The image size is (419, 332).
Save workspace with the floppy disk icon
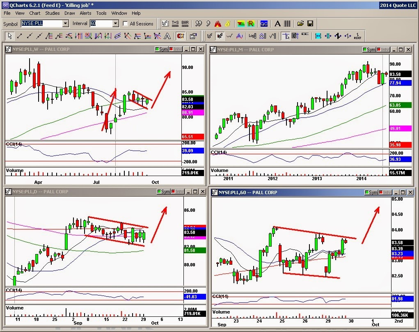[310, 23]
